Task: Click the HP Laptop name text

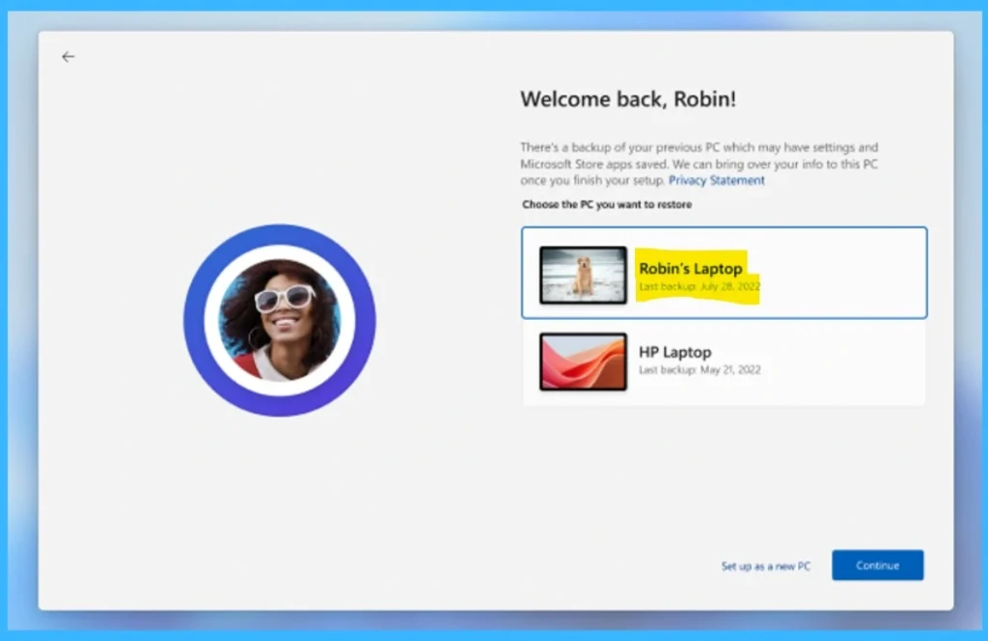Action: [676, 352]
